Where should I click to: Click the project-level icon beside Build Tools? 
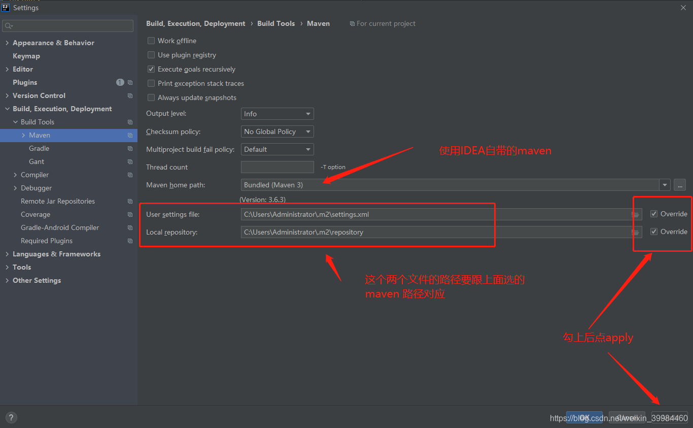tap(130, 122)
